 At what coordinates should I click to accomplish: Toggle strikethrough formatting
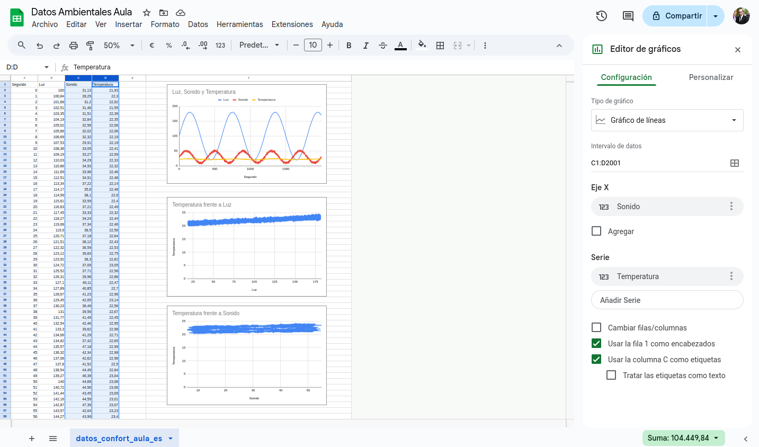(x=383, y=46)
